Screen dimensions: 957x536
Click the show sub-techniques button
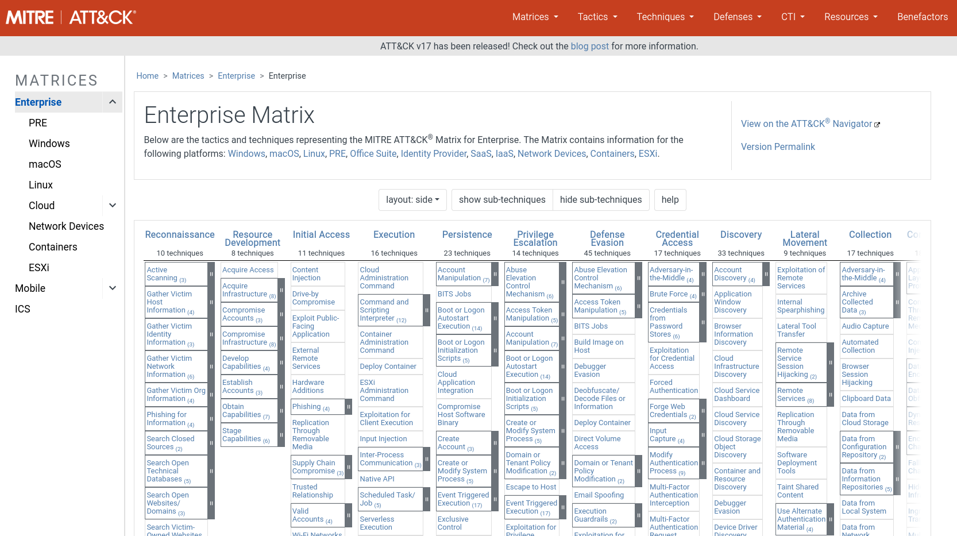(502, 200)
